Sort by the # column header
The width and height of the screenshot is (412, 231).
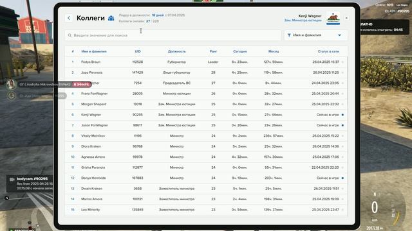coord(73,51)
